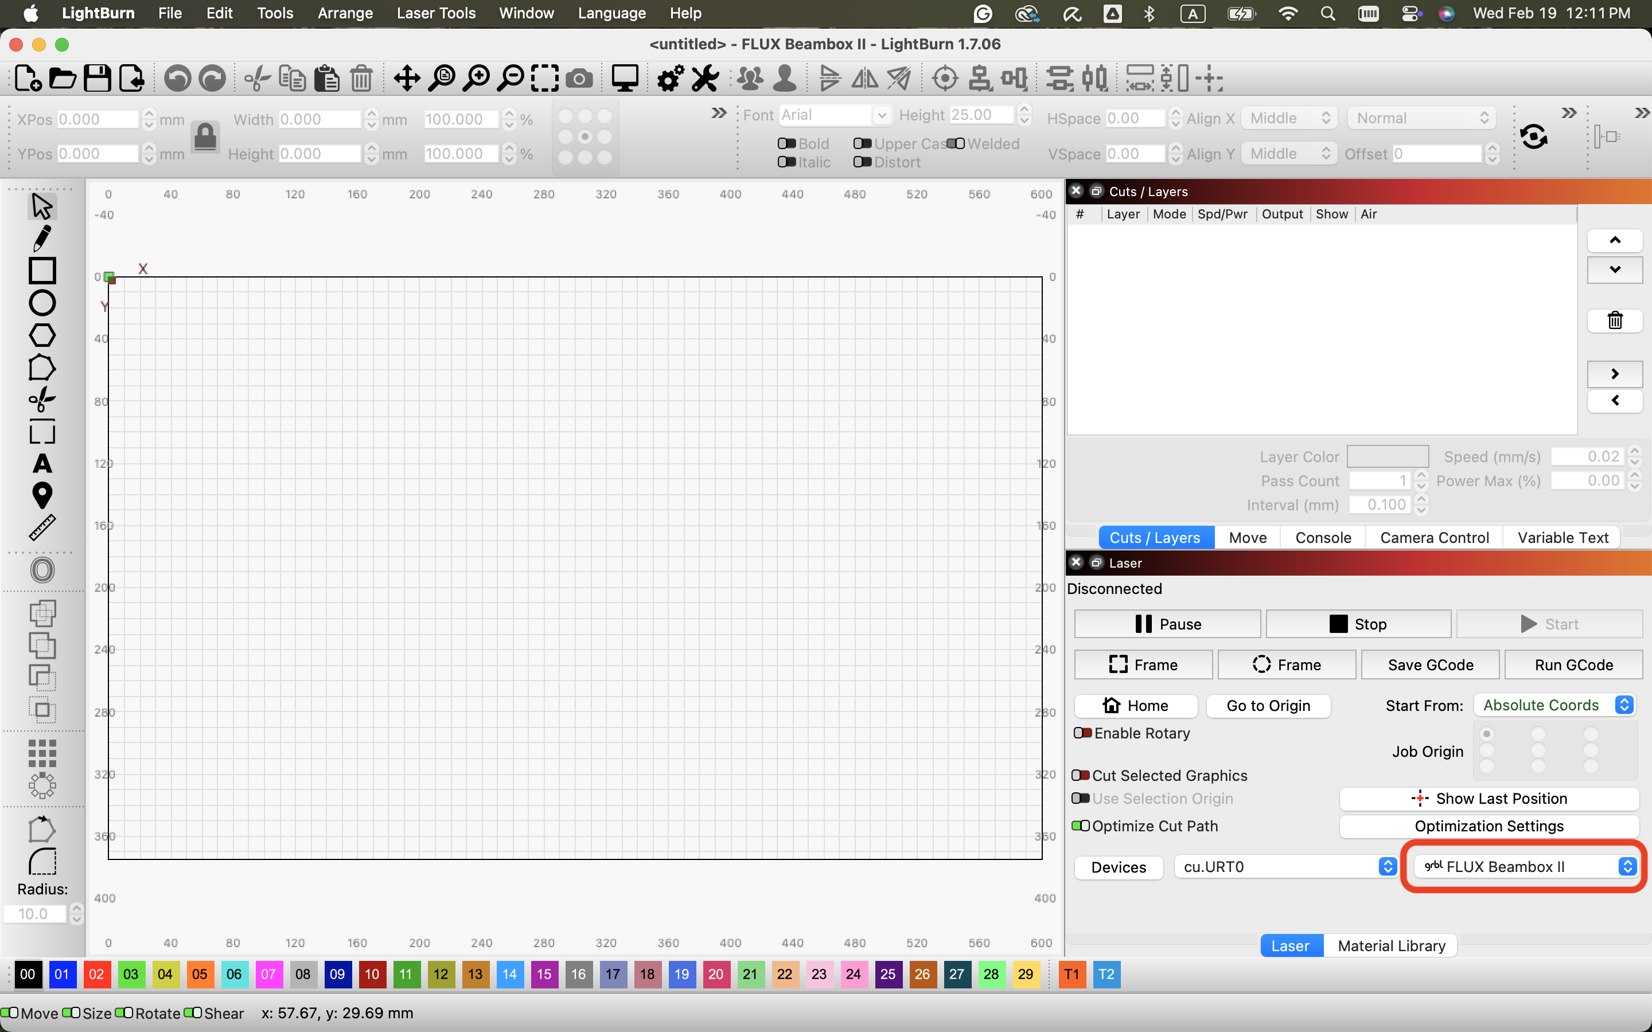Choose the Draw Lines pencil tool
This screenshot has height=1032, width=1652.
(42, 238)
